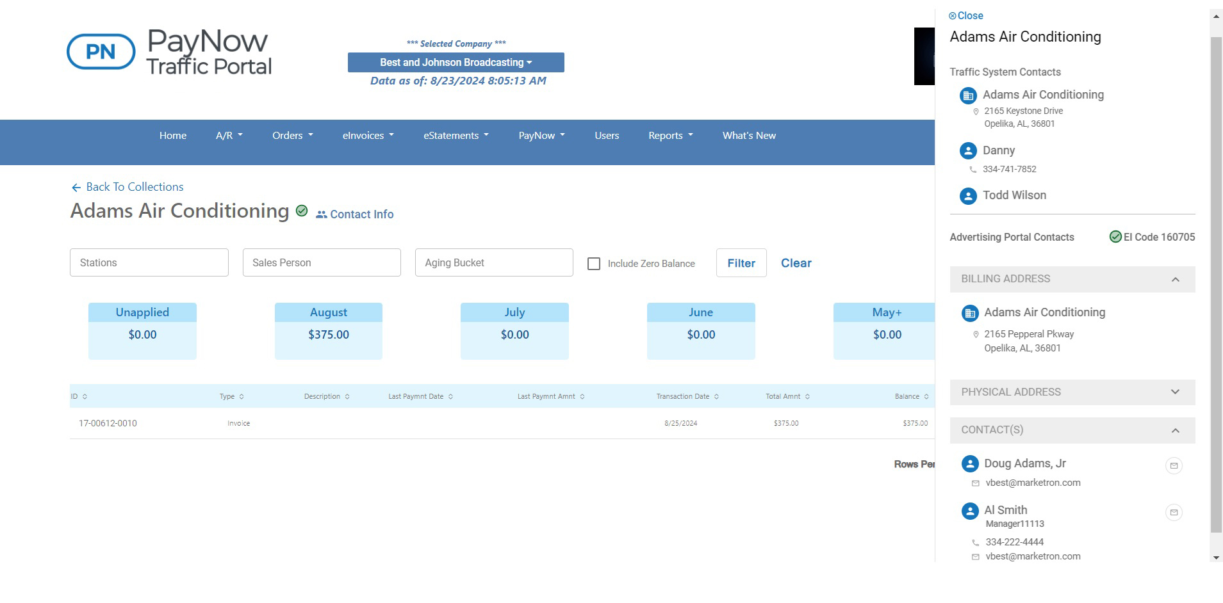Viewport: 1223px width, 603px height.
Task: Select the August aging bucket card
Action: 329,331
